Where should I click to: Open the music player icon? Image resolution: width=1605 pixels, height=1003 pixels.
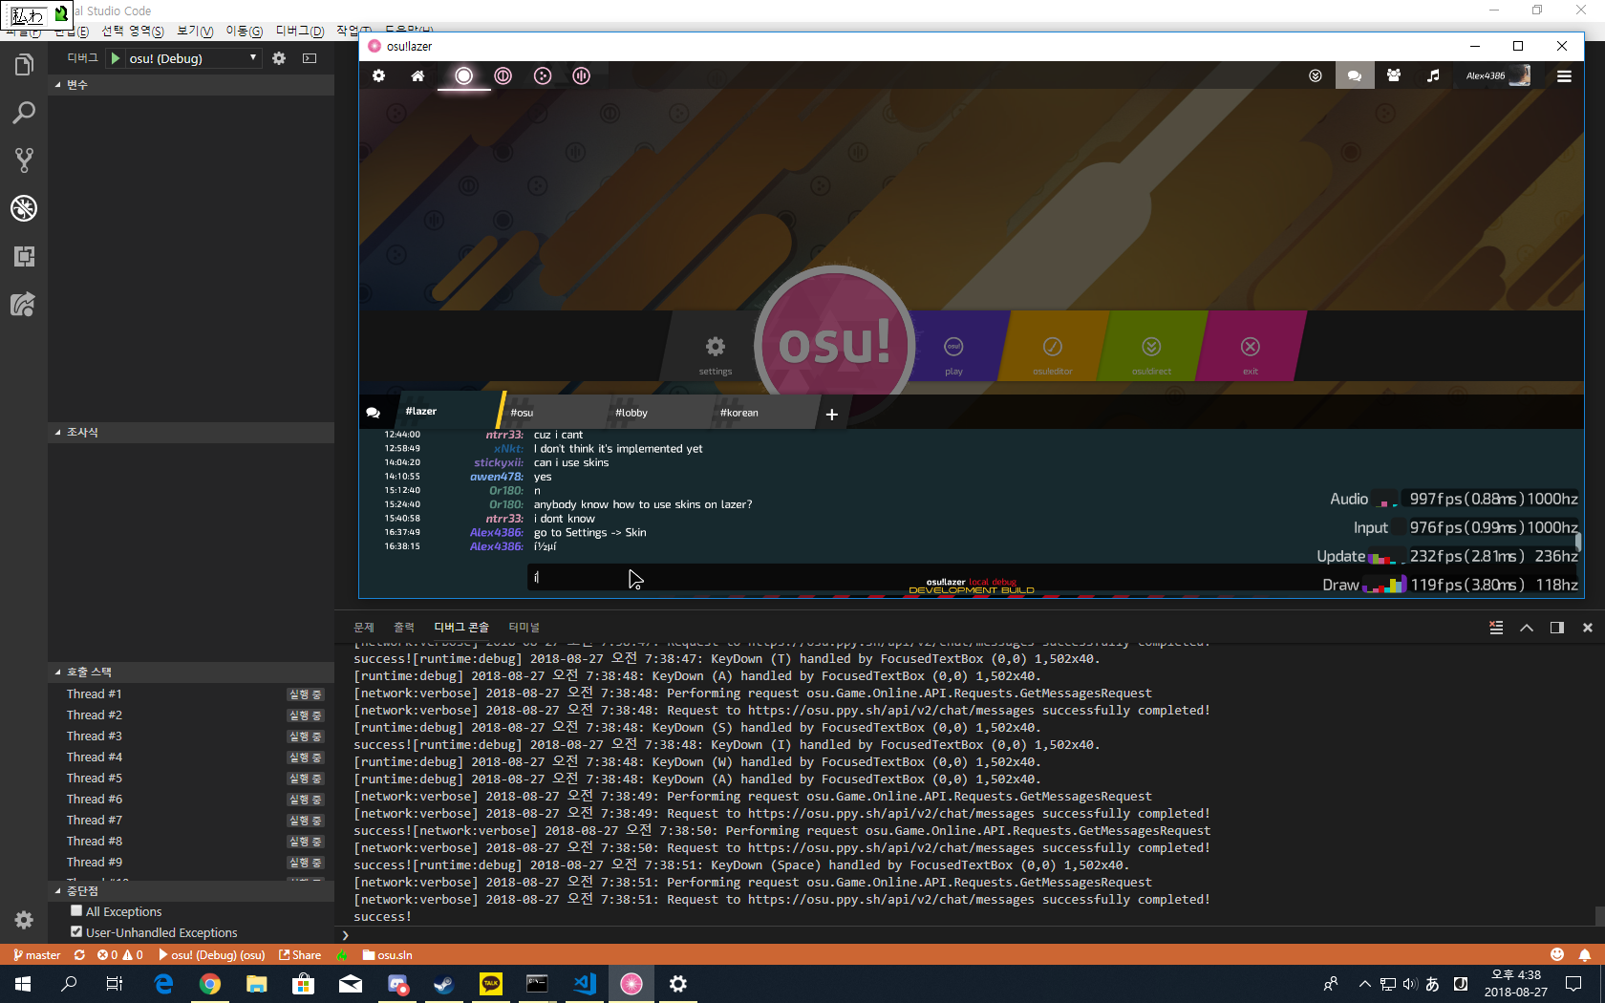(x=1432, y=75)
